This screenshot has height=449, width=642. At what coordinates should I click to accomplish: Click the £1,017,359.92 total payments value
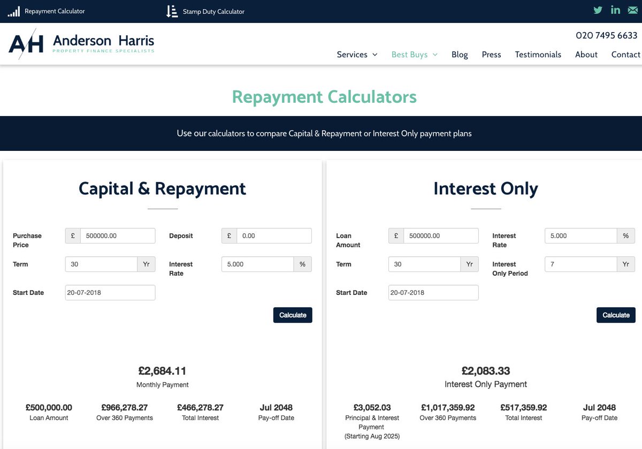point(448,408)
